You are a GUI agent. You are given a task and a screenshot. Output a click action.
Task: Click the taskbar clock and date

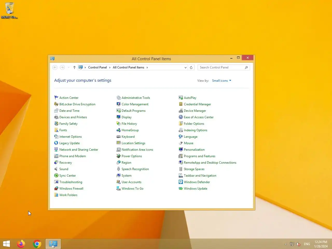click(321, 244)
